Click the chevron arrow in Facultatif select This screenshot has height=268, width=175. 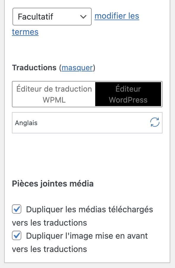pyautogui.click(x=83, y=17)
